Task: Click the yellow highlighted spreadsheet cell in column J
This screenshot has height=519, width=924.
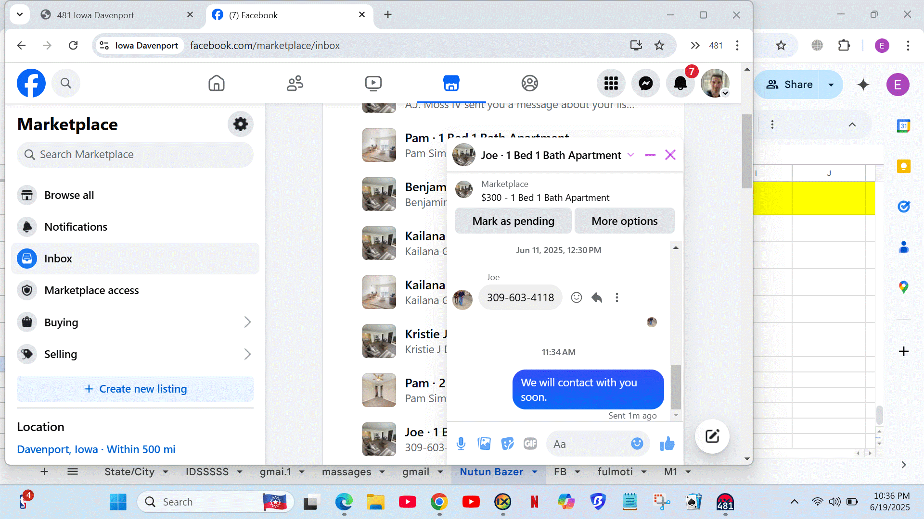Action: pos(828,198)
